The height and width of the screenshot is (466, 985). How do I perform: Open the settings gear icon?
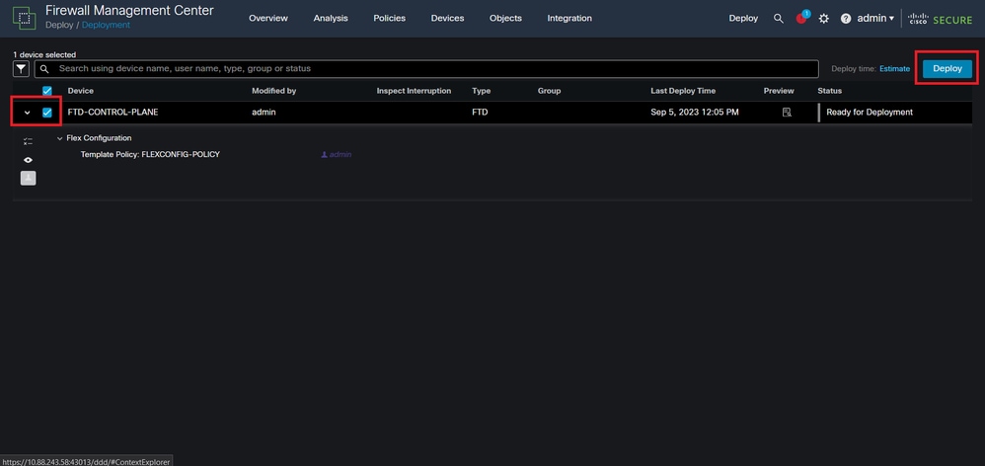point(823,19)
